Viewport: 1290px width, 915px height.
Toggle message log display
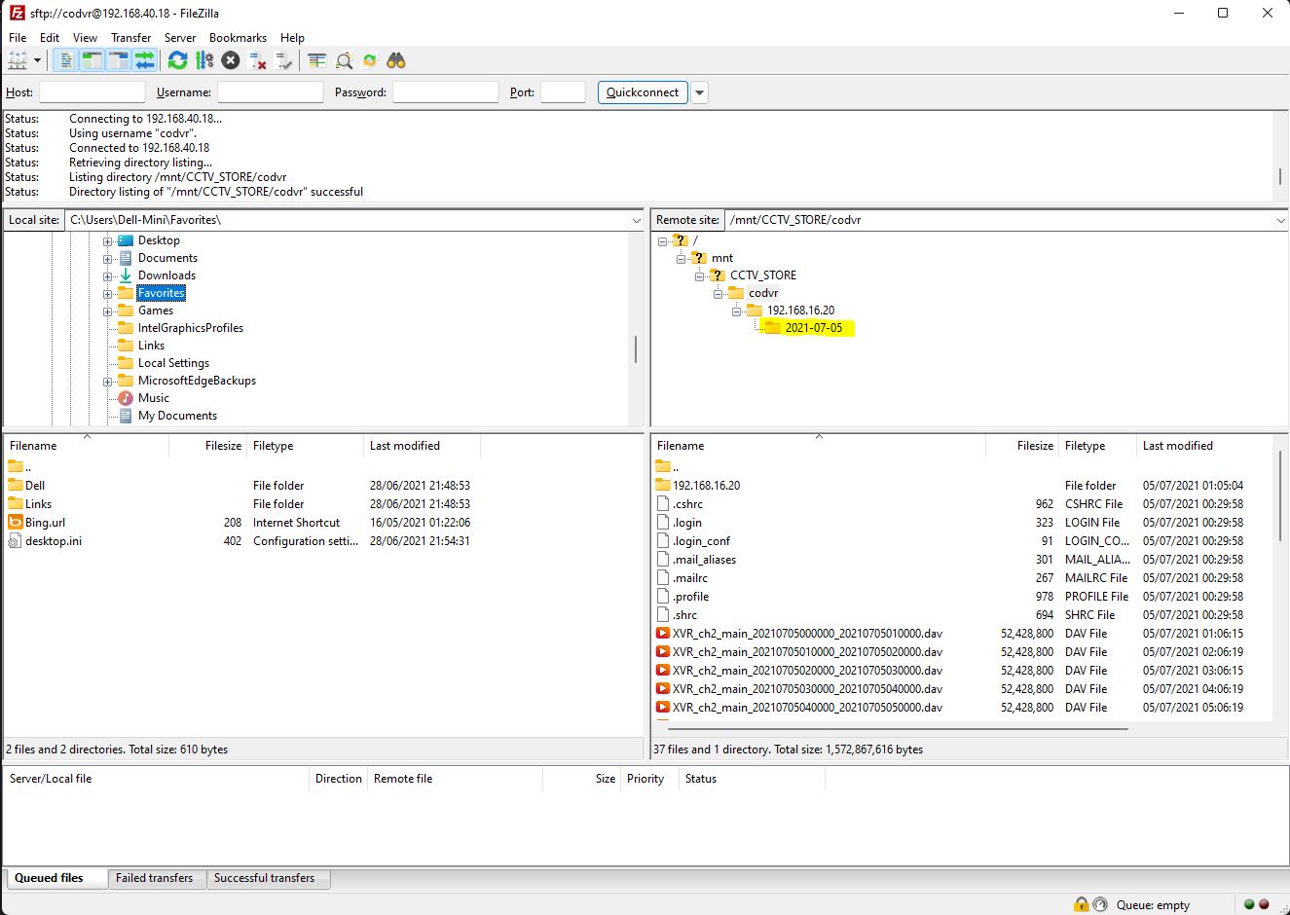coord(64,60)
